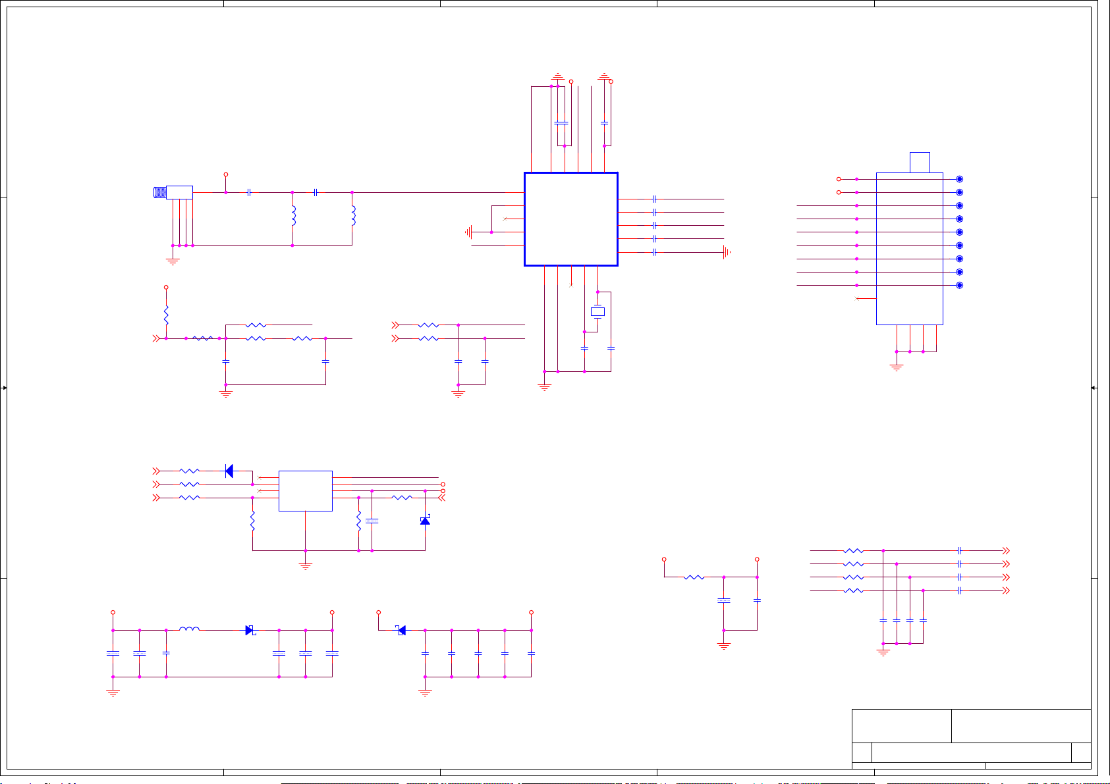Select the tall multi-pin connector block
This screenshot has width=1110, height=784.
(x=909, y=248)
